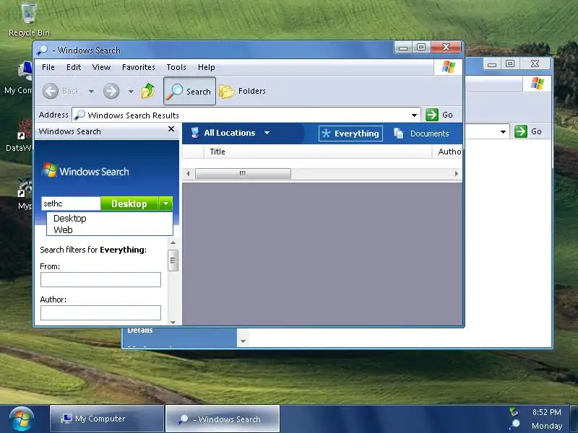578x433 pixels.
Task: Click the Forward arrow toolbar icon
Action: pos(111,91)
